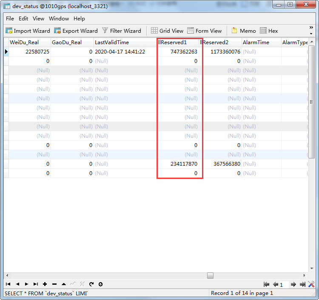Go to previous page arrow
The width and height of the screenshot is (319, 300).
click(x=276, y=284)
